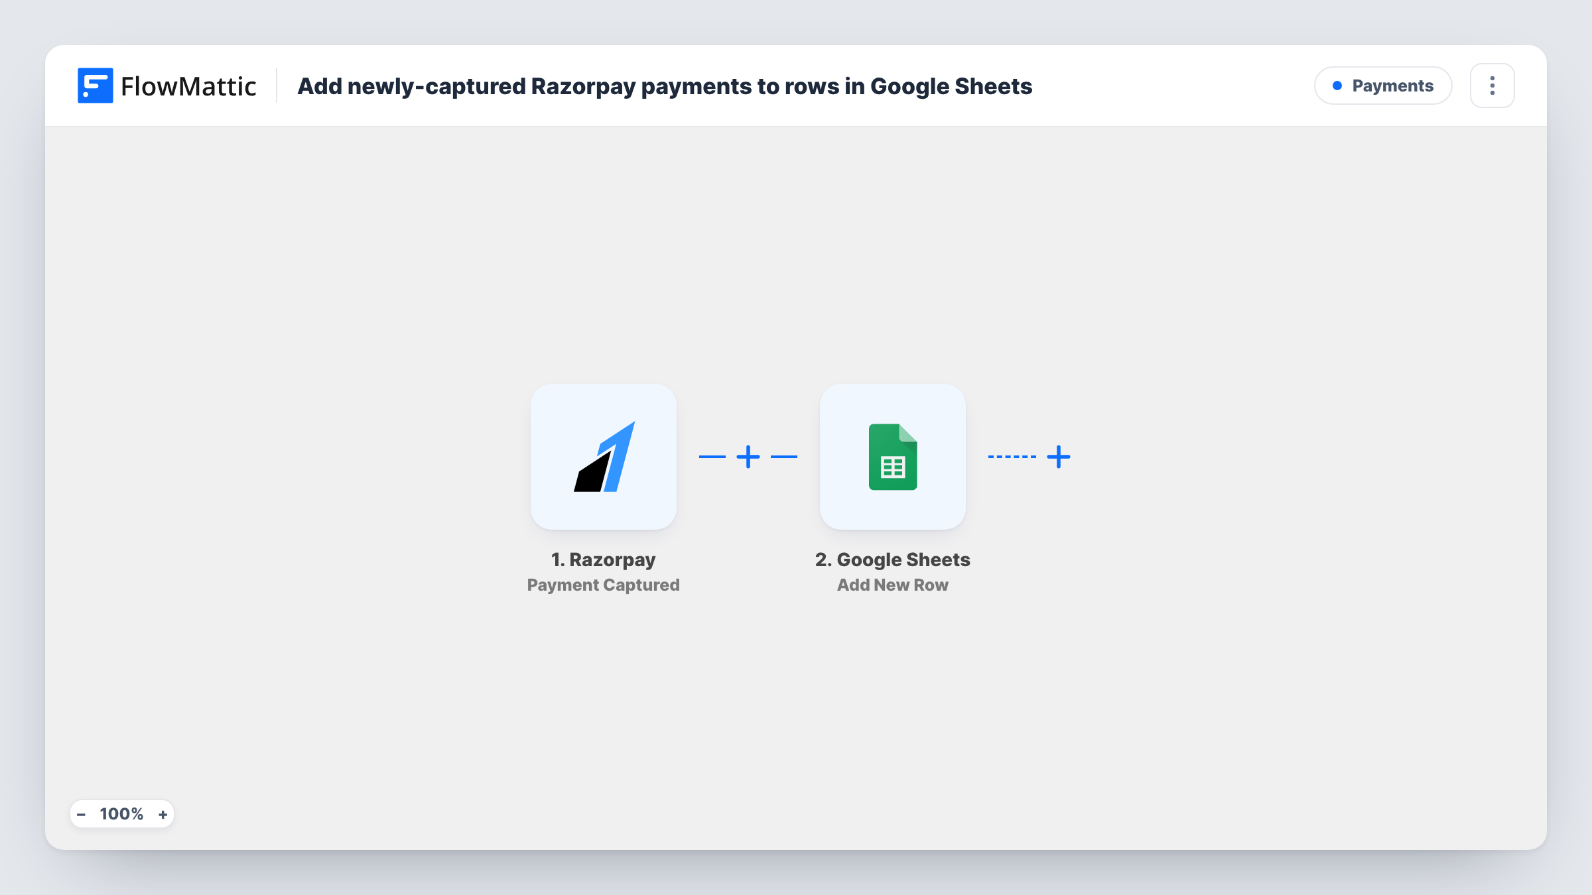Screen dimensions: 1592x895
Task: Open the three-dot workflow options menu
Action: 1492,86
